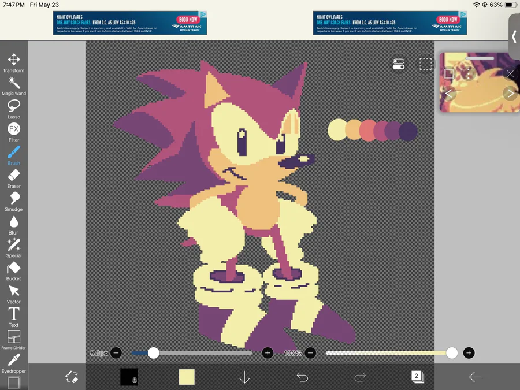Tap the 7:47 PM clock
The image size is (520, 390).
pyautogui.click(x=14, y=5)
